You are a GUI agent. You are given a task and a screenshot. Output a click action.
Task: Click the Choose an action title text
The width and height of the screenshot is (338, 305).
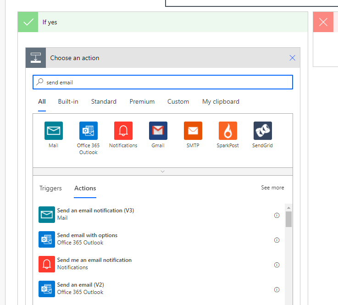pyautogui.click(x=75, y=58)
